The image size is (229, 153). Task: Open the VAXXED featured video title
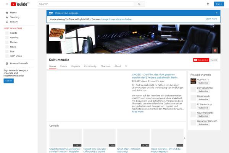155,76
